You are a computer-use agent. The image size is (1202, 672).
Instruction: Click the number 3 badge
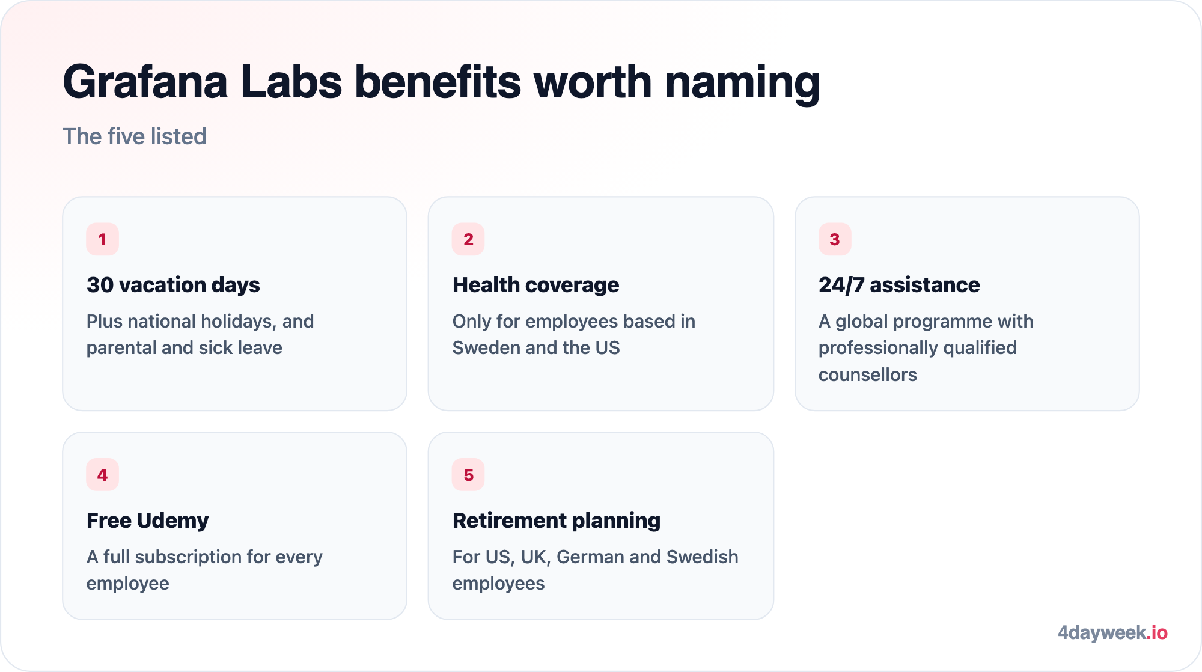pos(835,239)
